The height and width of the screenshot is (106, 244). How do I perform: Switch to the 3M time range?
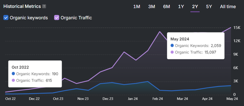click(152, 7)
